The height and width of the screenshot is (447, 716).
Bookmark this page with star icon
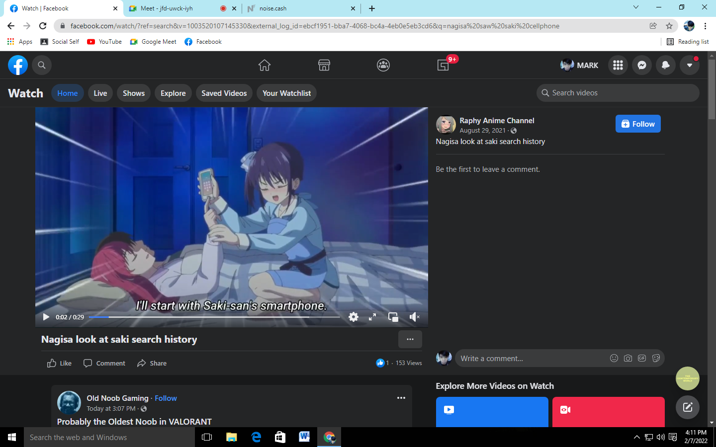pyautogui.click(x=669, y=26)
